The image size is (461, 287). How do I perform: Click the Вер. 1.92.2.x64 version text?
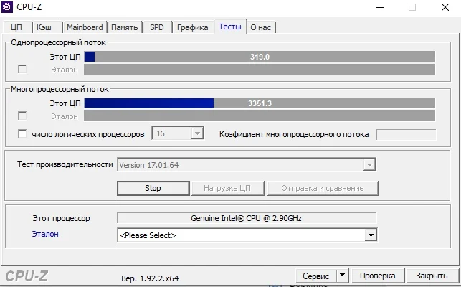coord(150,278)
